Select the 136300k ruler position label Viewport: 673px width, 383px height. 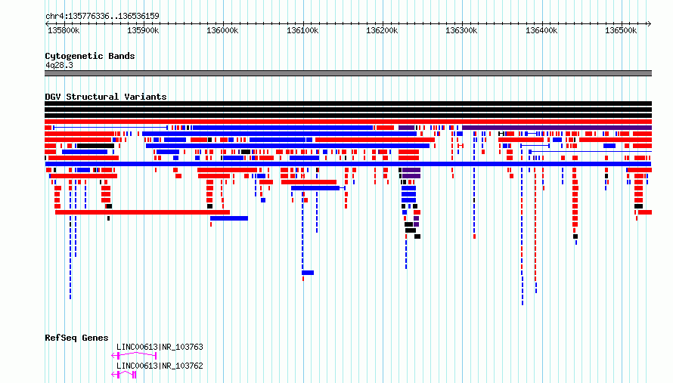(x=461, y=30)
